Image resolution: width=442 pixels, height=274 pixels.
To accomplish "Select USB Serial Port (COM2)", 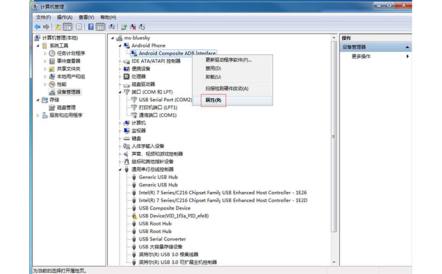I will tap(165, 100).
